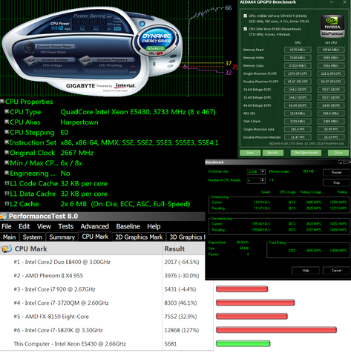This screenshot has width=351, height=356.
Task: Open the Tests menu in PerformanceTest
Action: point(66,226)
